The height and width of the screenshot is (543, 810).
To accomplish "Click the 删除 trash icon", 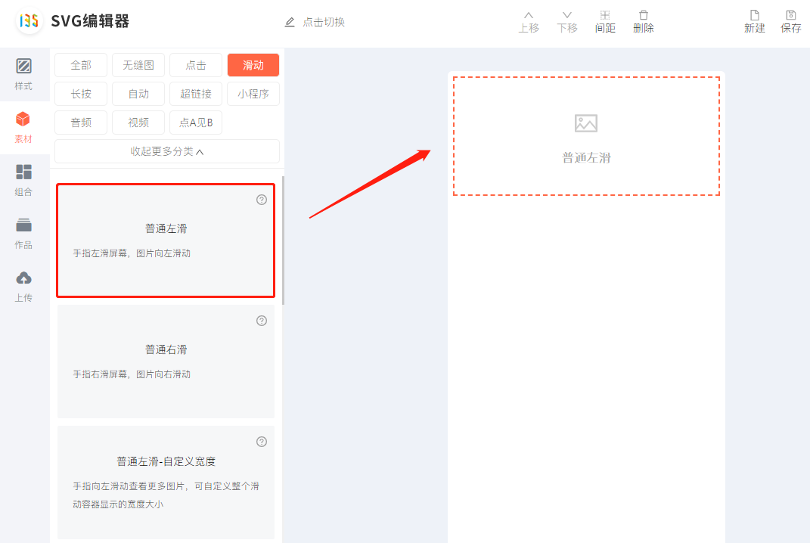I will pyautogui.click(x=644, y=15).
